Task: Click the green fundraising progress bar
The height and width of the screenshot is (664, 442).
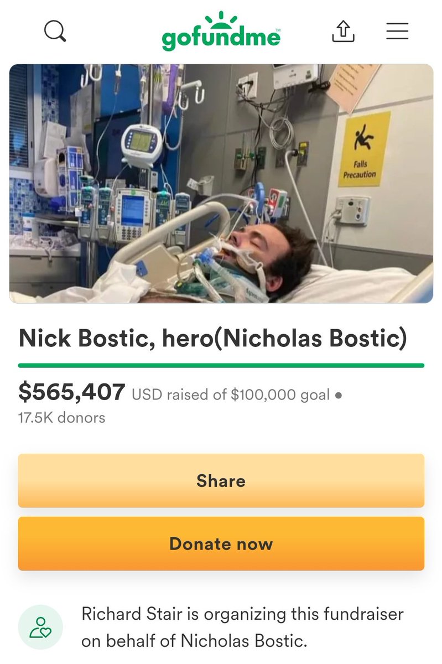Action: pos(221,365)
